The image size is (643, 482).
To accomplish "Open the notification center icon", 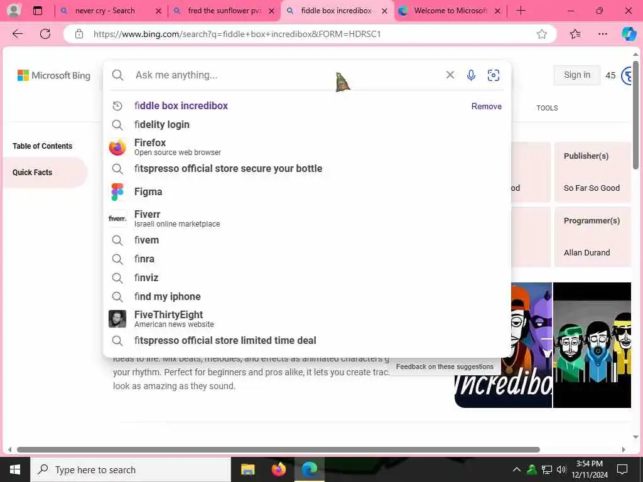I will click(x=622, y=469).
